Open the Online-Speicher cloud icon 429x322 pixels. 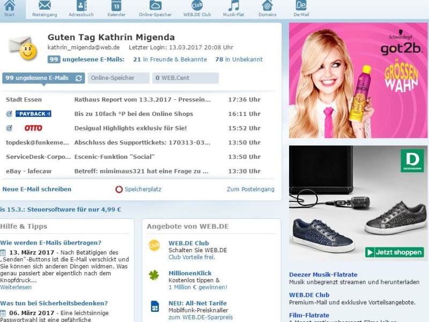coord(156,5)
